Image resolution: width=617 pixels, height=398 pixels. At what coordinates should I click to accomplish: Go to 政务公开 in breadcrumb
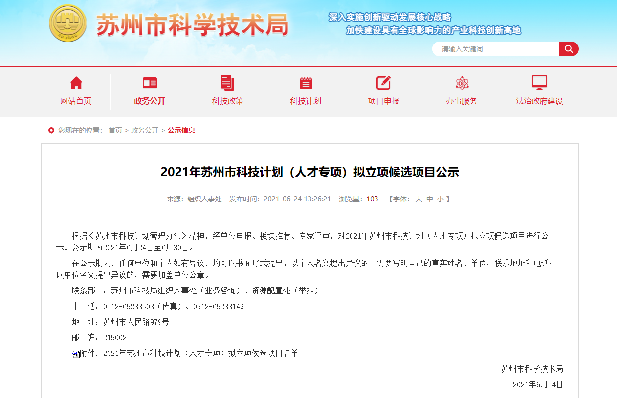pos(145,130)
